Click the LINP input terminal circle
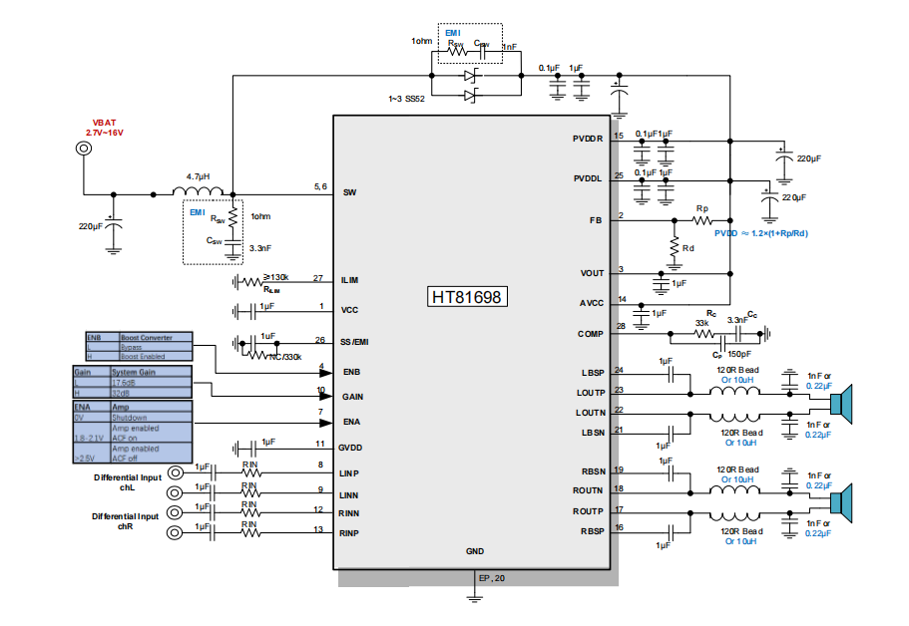909x626 pixels. (175, 473)
